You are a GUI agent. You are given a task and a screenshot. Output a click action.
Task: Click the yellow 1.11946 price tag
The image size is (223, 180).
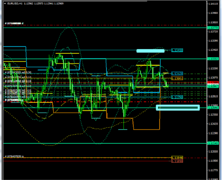click(177, 157)
